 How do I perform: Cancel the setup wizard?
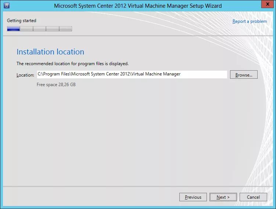tap(253, 197)
